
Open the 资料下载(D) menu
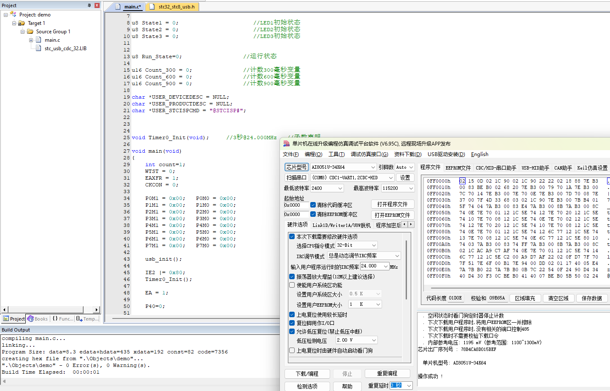[x=408, y=154]
